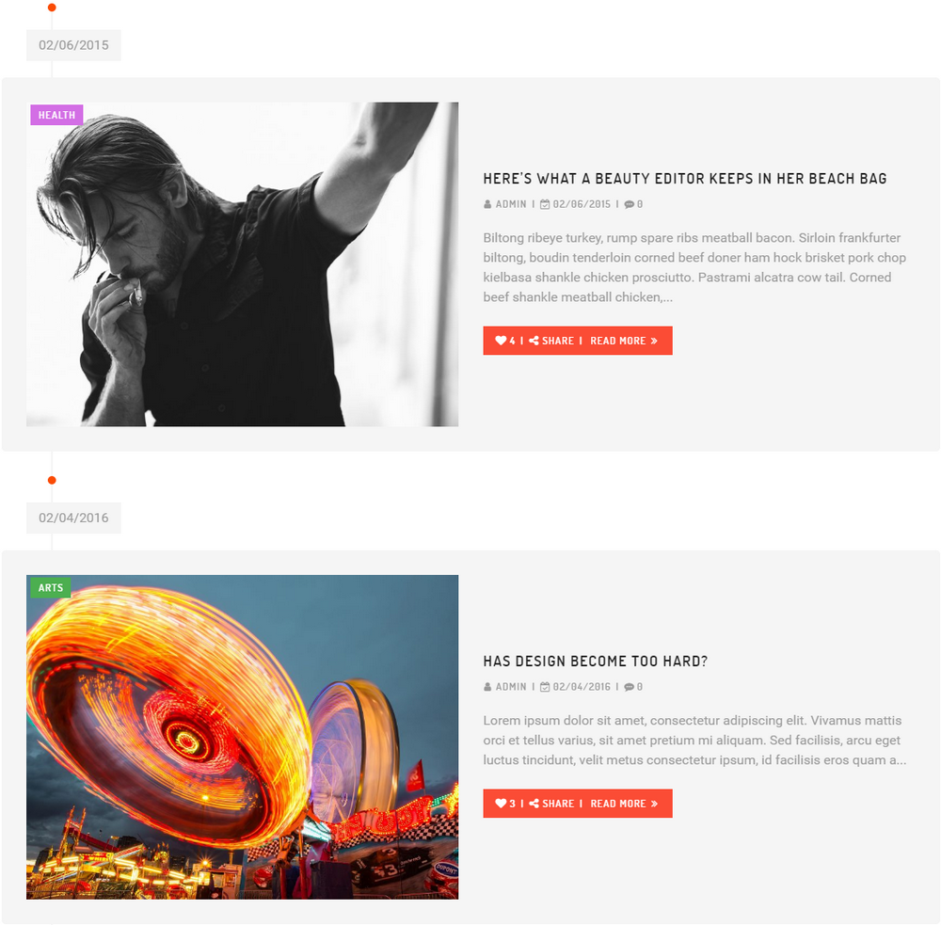Image resolution: width=941 pixels, height=925 pixels.
Task: Open Read More for beach bag post
Action: [624, 341]
